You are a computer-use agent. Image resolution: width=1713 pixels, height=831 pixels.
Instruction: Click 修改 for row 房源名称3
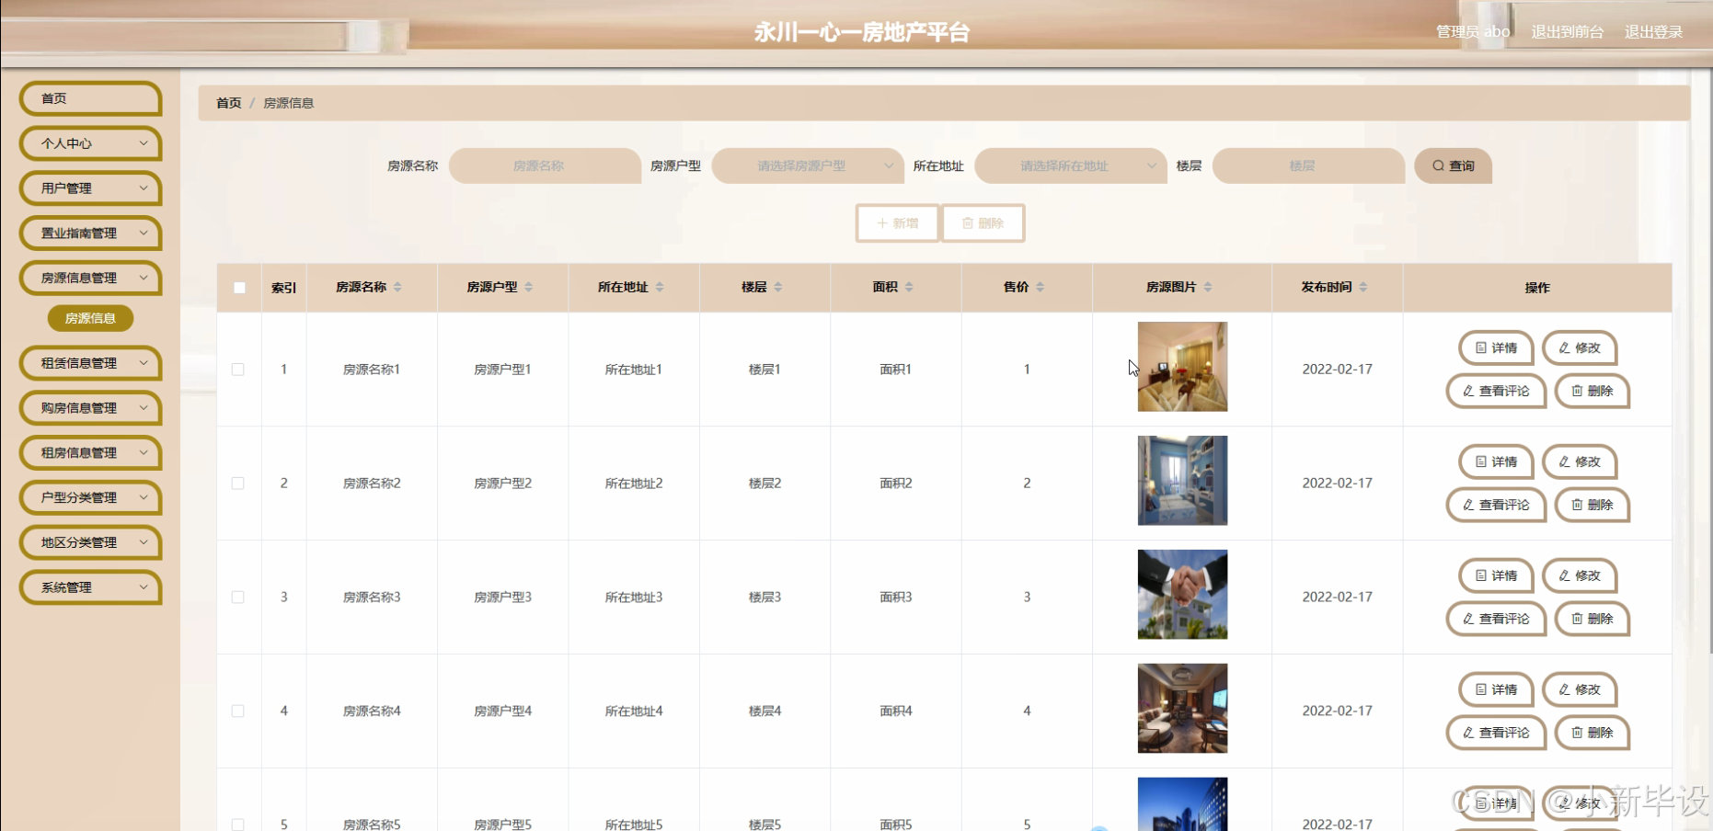click(1580, 575)
